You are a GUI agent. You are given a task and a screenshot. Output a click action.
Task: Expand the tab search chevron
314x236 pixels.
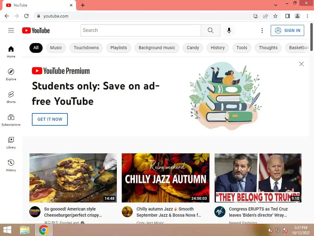click(x=276, y=5)
